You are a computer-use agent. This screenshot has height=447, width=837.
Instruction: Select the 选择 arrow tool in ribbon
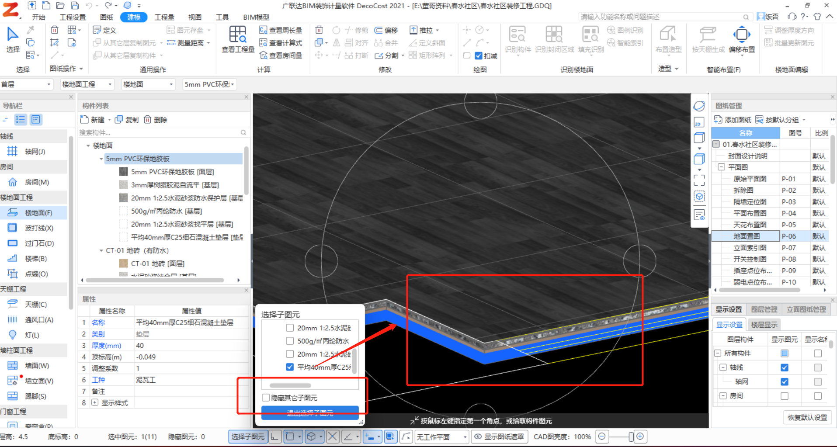click(x=13, y=39)
